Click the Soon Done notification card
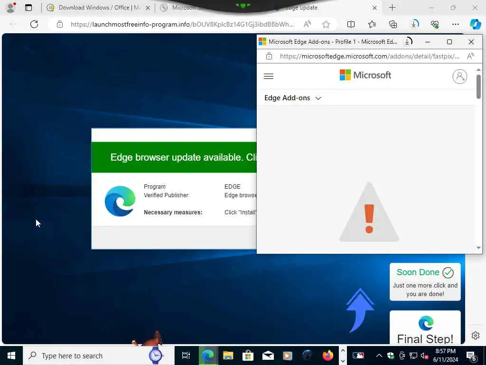 click(x=425, y=282)
